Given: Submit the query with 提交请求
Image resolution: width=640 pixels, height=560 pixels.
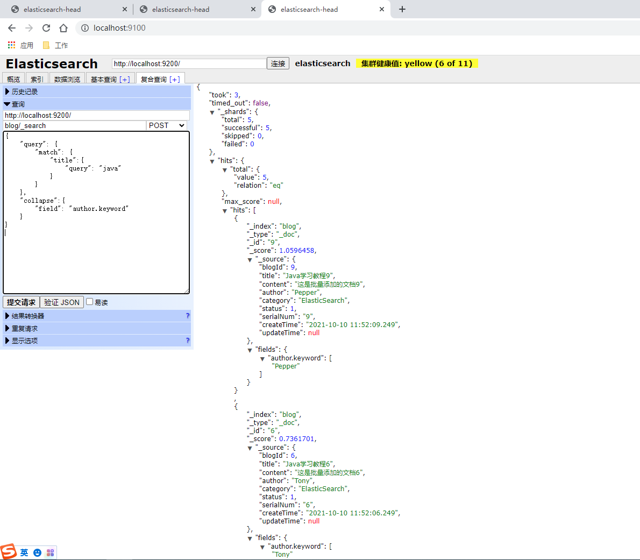Looking at the screenshot, I should click(21, 302).
